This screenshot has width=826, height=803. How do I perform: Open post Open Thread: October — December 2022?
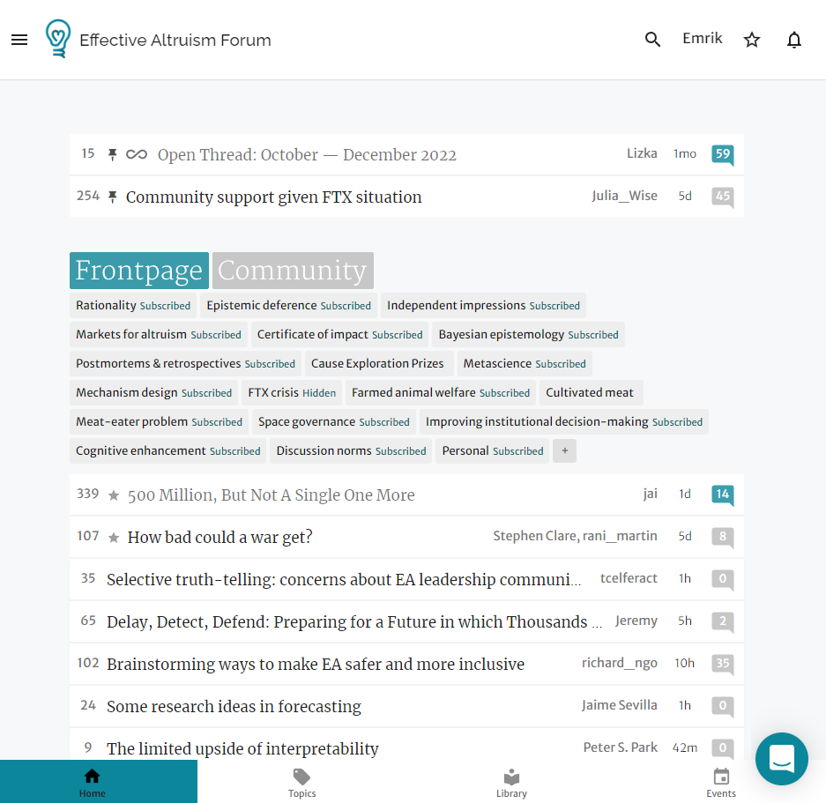click(307, 155)
